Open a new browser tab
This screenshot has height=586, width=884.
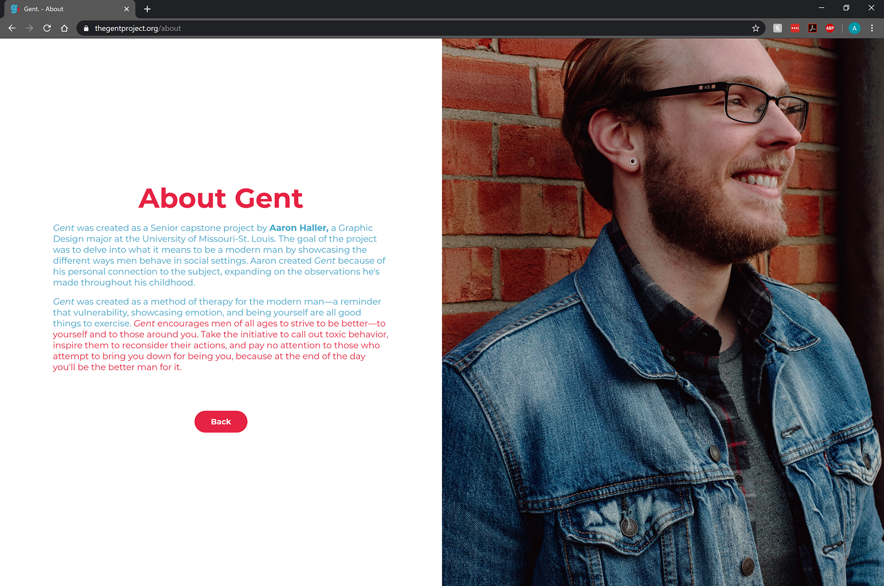coord(147,9)
